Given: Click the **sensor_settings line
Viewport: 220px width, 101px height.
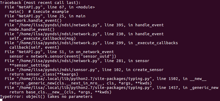Looking at the screenshot, I should coord(30,65).
